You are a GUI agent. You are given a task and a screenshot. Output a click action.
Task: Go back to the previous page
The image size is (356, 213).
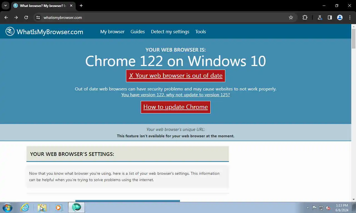click(x=6, y=17)
